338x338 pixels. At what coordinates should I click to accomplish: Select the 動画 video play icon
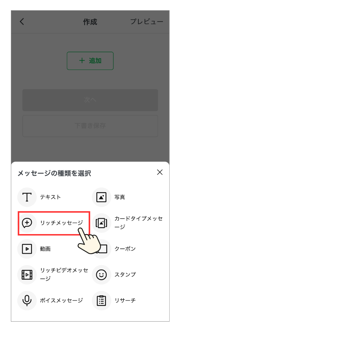click(27, 249)
